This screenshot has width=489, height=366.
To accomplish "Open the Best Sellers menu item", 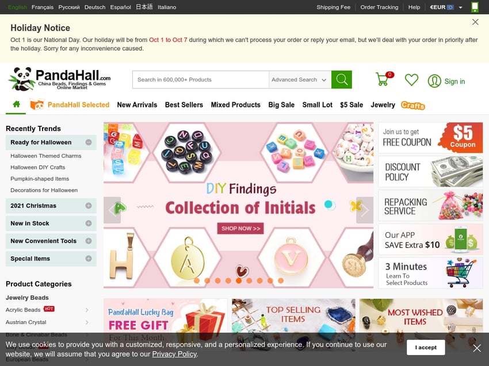I will [x=184, y=105].
